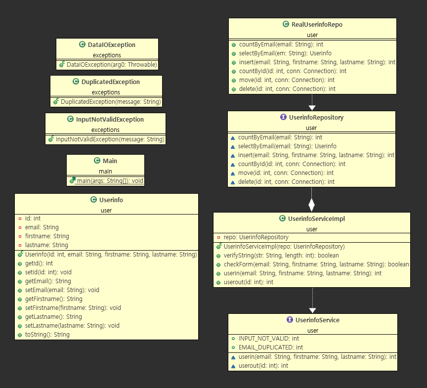Click setEmail(email: String): void method
The image size is (427, 388).
click(62, 290)
